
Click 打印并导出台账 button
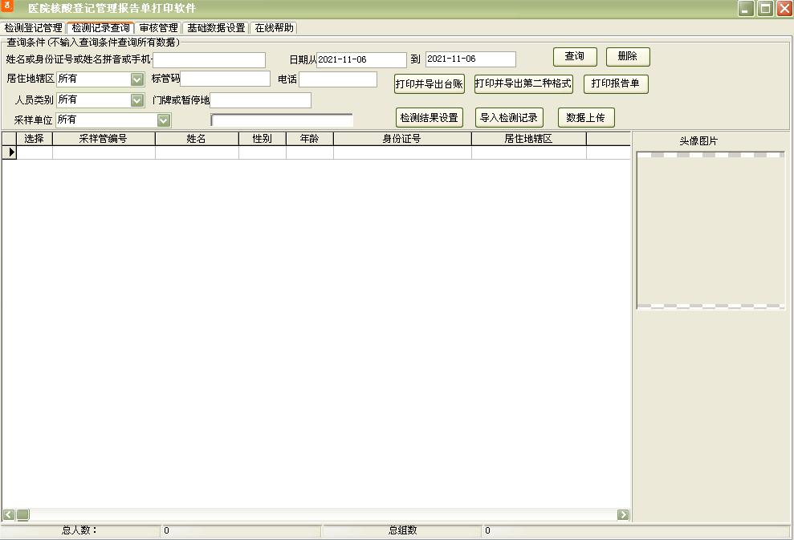(x=430, y=84)
